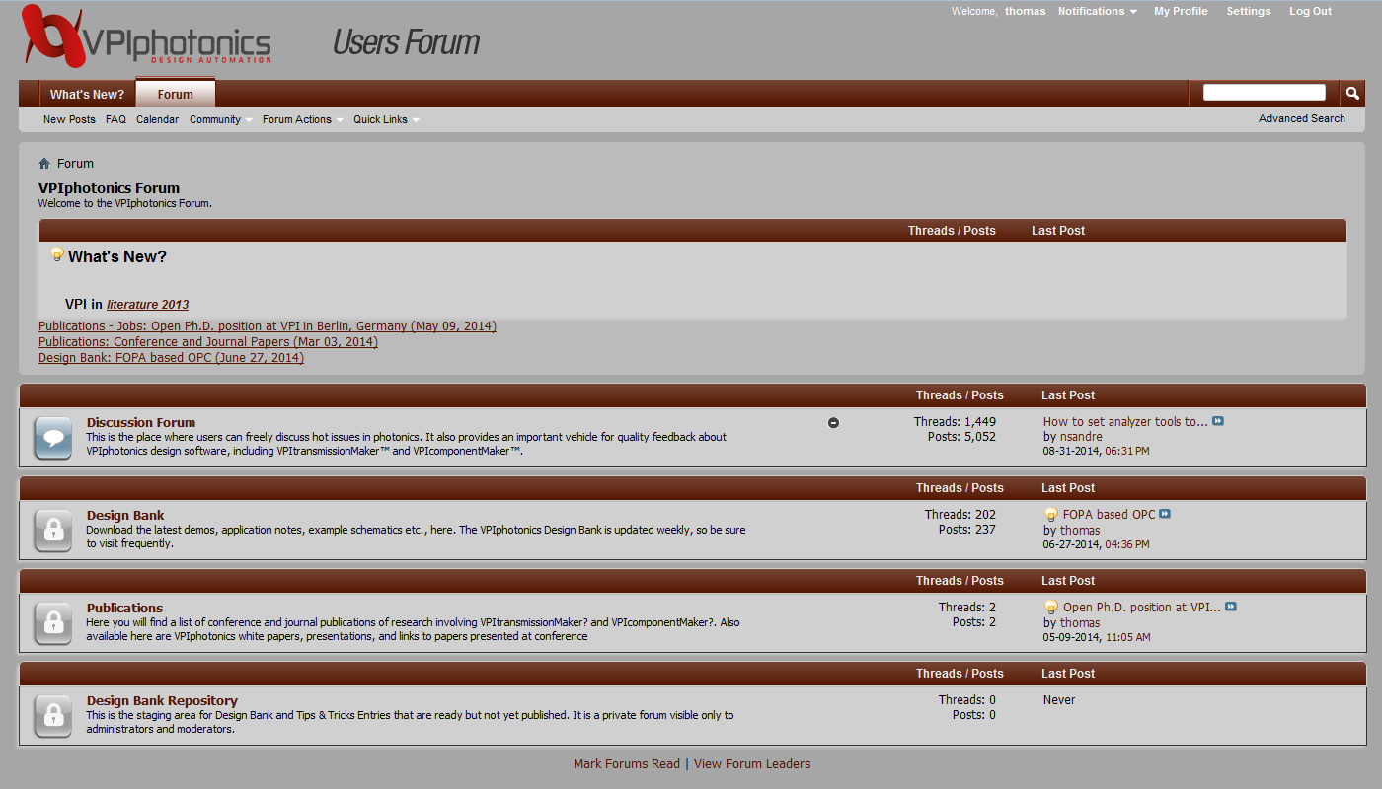Image resolution: width=1382 pixels, height=789 pixels.
Task: Click the Threads: 1,449 count text
Action: [x=955, y=422]
